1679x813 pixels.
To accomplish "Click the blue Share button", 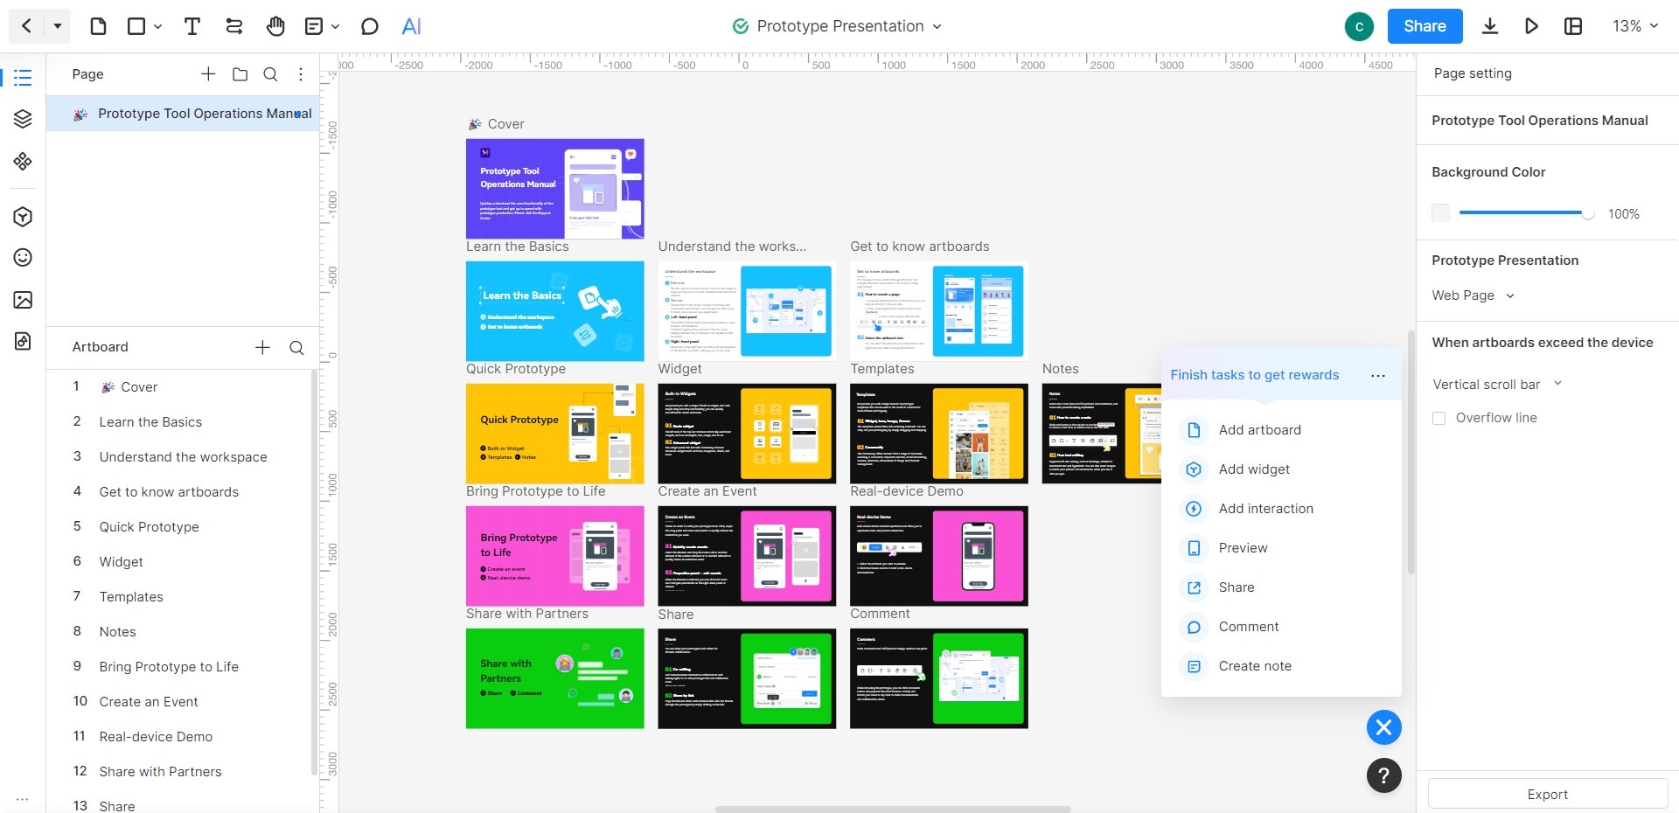I will pyautogui.click(x=1425, y=26).
